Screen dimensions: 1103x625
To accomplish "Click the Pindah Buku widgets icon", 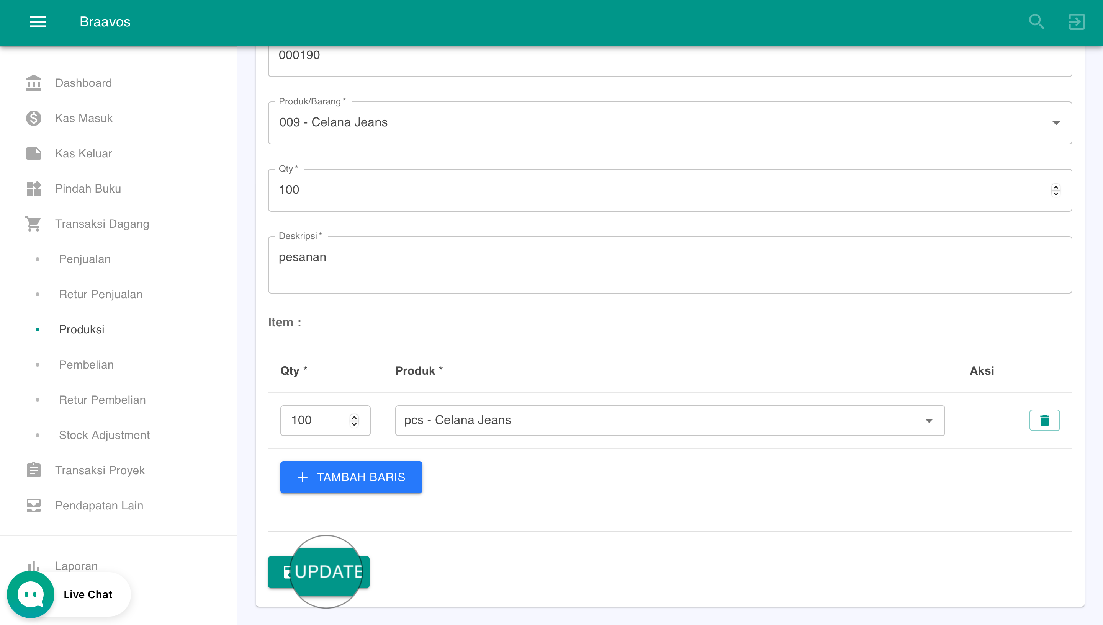I will coord(33,188).
